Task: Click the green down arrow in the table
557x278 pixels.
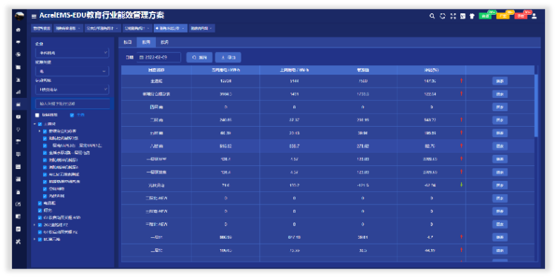Action: pyautogui.click(x=461, y=185)
